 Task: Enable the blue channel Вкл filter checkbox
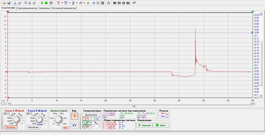(x=160, y=117)
